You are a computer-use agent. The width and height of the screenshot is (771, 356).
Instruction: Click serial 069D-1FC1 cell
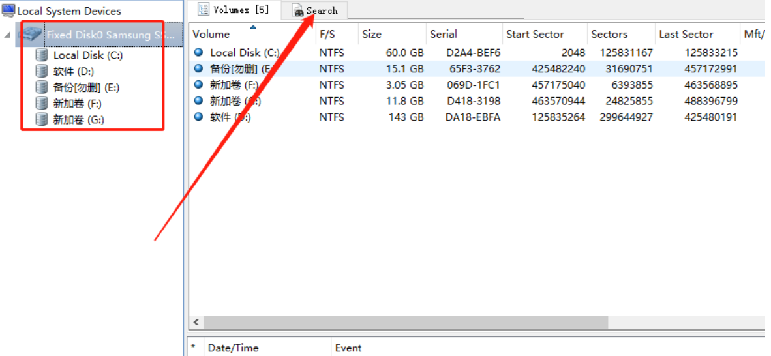[x=474, y=85]
